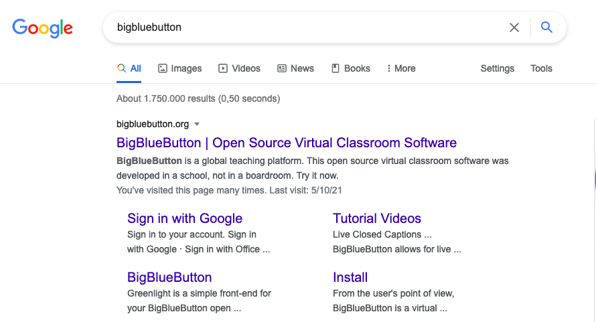Switch to the Images tab

[x=179, y=68]
